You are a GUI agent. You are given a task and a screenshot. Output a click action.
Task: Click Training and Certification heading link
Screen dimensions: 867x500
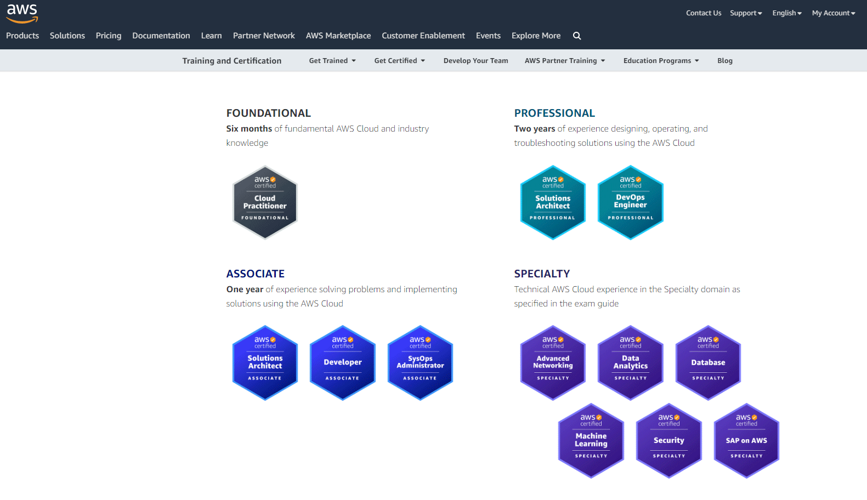pos(232,61)
